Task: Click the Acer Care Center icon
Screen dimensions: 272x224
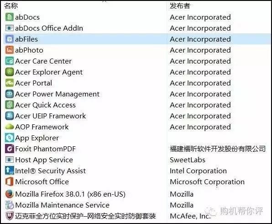Action: [10, 61]
